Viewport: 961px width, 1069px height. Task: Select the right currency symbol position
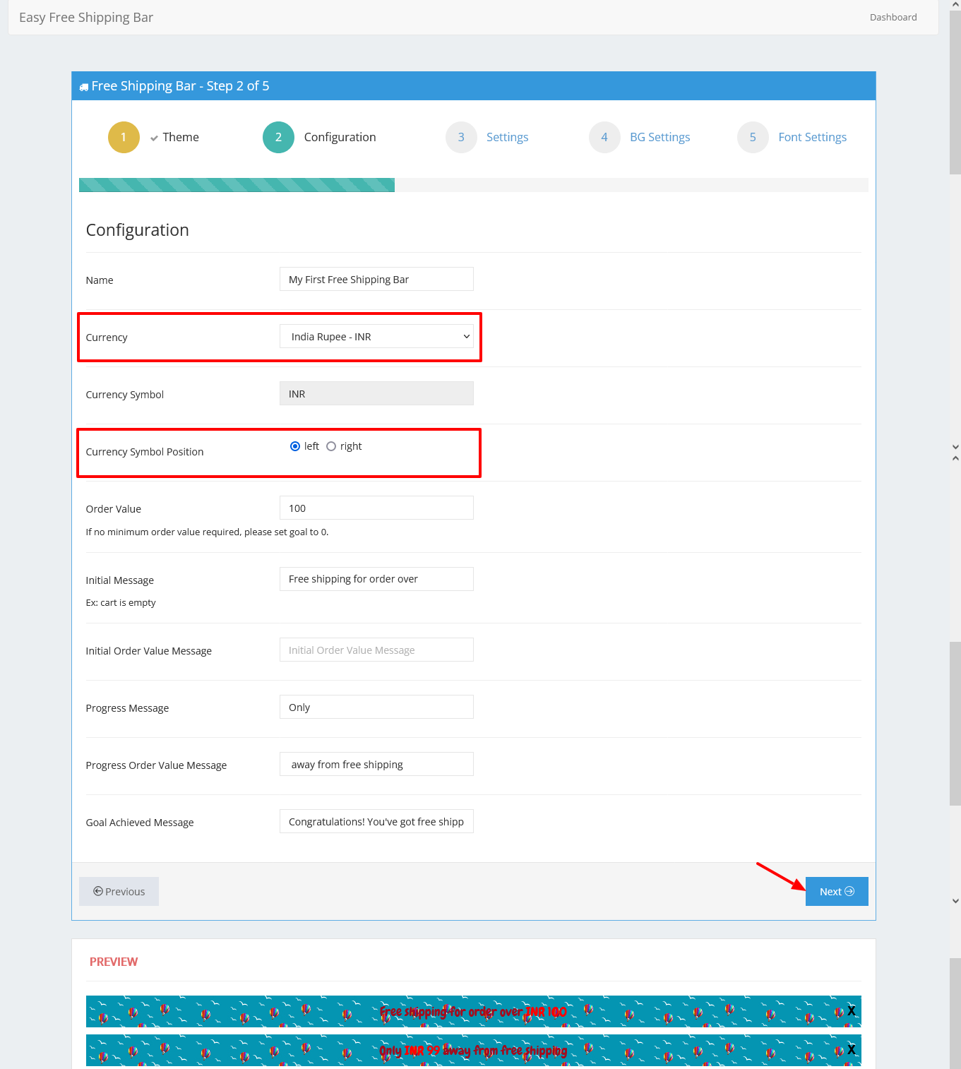click(x=331, y=446)
